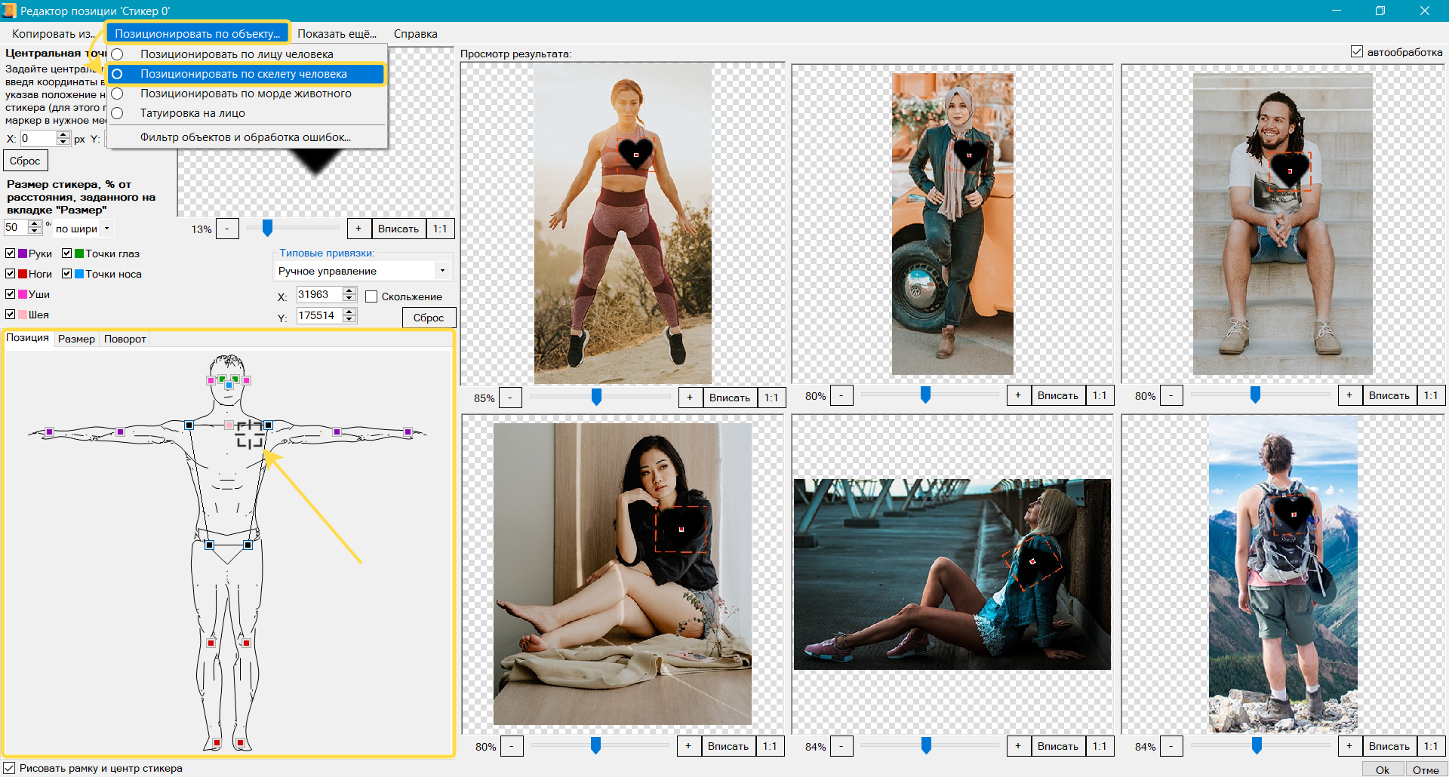Image resolution: width=1449 pixels, height=777 pixels.
Task: Select the leftmost purple hand marker on skeleton
Action: pyautogui.click(x=49, y=432)
